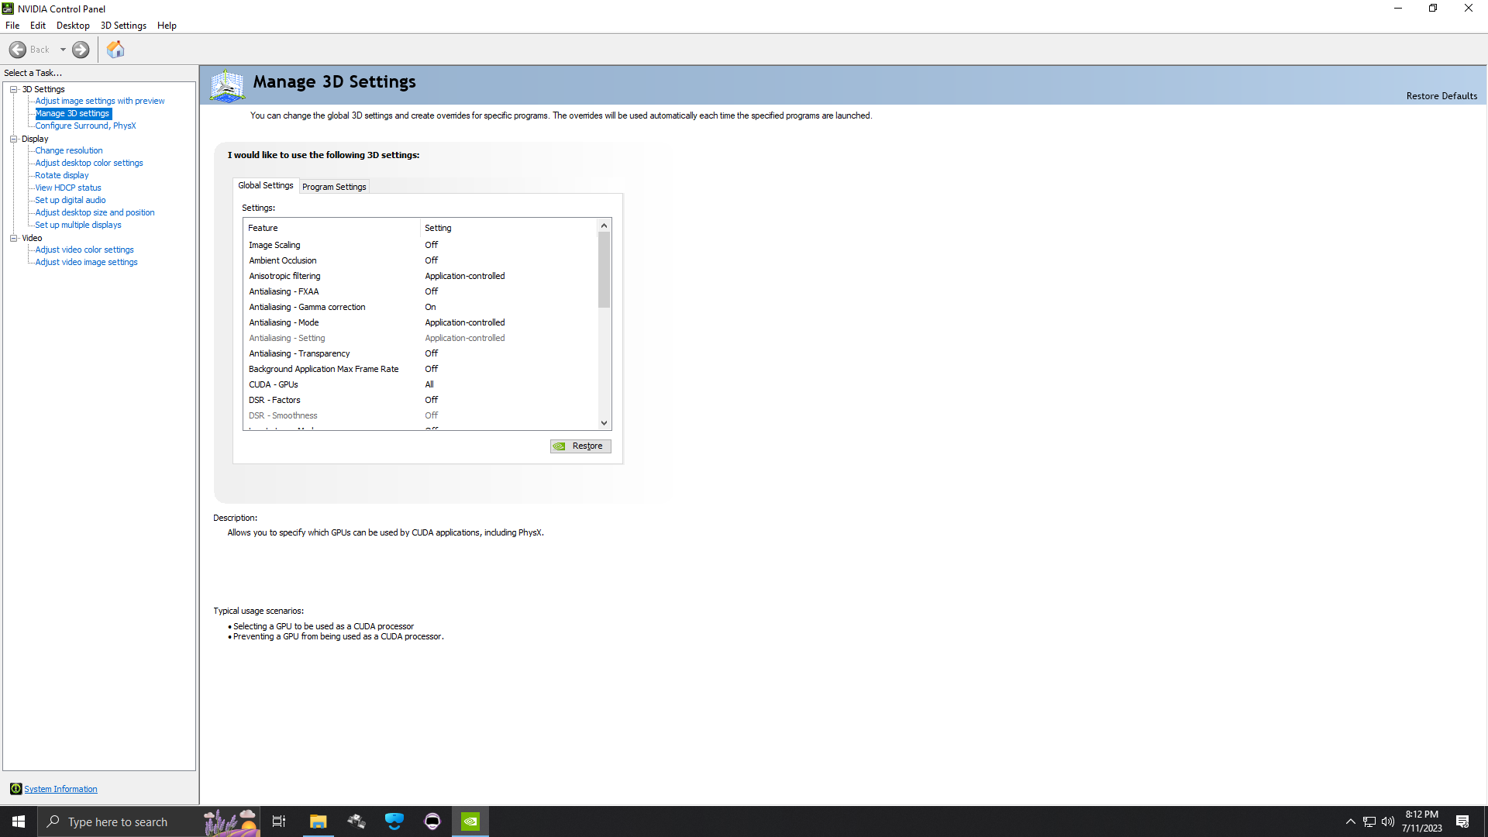
Task: Click the settings list scrollbar thumb
Action: point(604,270)
